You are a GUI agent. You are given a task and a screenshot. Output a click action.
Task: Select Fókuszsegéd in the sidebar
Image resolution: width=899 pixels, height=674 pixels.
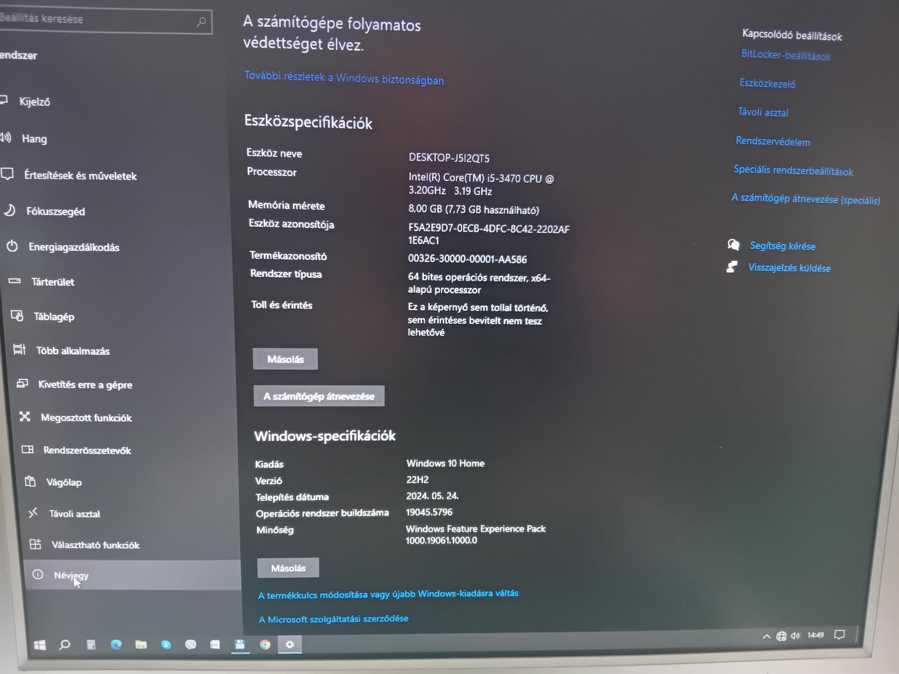(x=55, y=211)
